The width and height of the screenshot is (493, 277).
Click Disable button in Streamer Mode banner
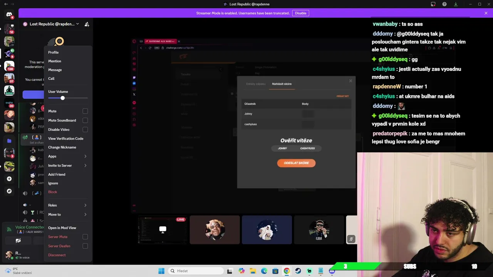pos(300,13)
